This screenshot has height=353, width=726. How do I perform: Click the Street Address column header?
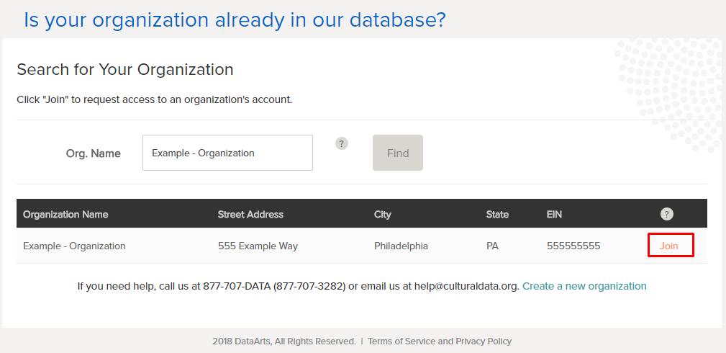[250, 214]
